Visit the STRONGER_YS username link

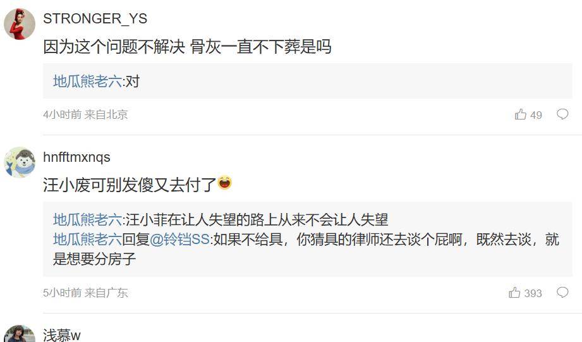pos(95,18)
